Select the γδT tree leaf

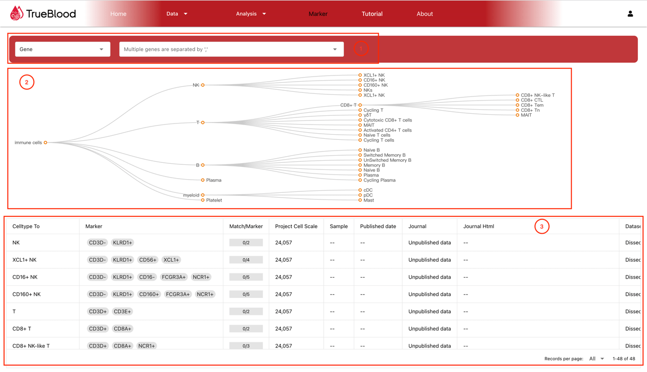pyautogui.click(x=368, y=115)
